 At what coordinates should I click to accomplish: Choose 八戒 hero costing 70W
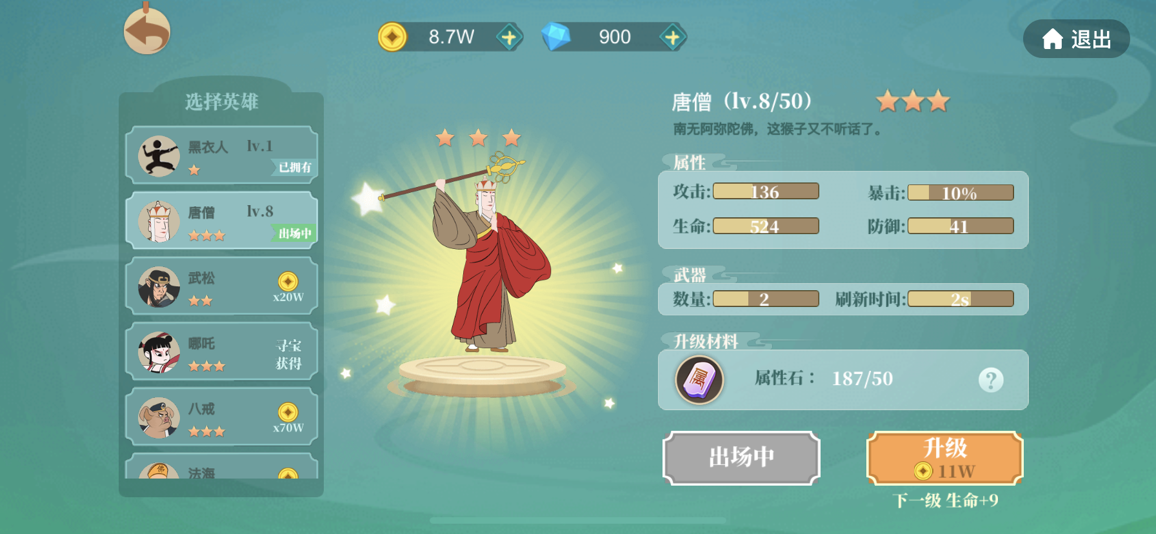[221, 417]
